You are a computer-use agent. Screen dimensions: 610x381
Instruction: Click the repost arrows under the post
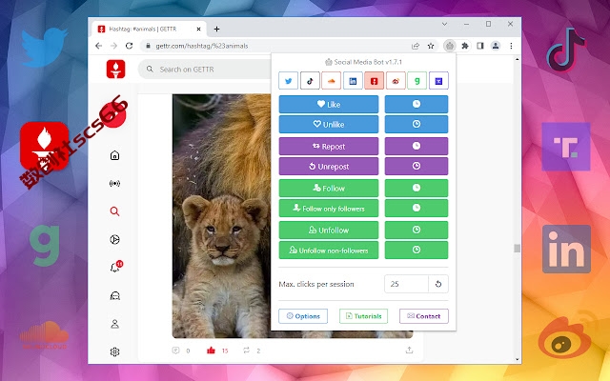point(246,351)
